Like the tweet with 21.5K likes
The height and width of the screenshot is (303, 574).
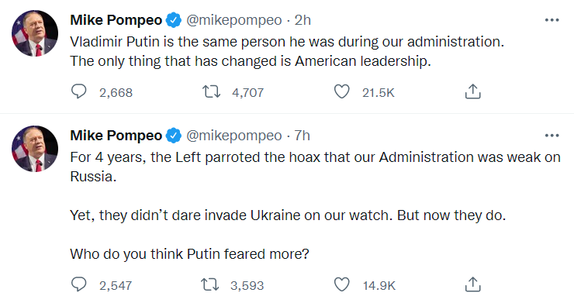pos(342,92)
